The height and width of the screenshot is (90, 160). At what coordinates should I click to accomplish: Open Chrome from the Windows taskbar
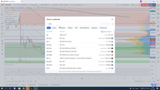click(23, 88)
